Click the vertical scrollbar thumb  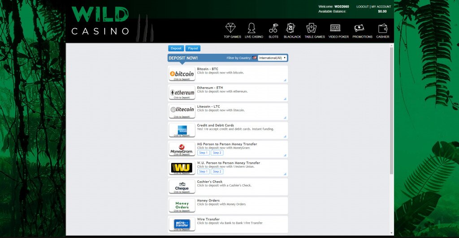[x=391, y=111]
